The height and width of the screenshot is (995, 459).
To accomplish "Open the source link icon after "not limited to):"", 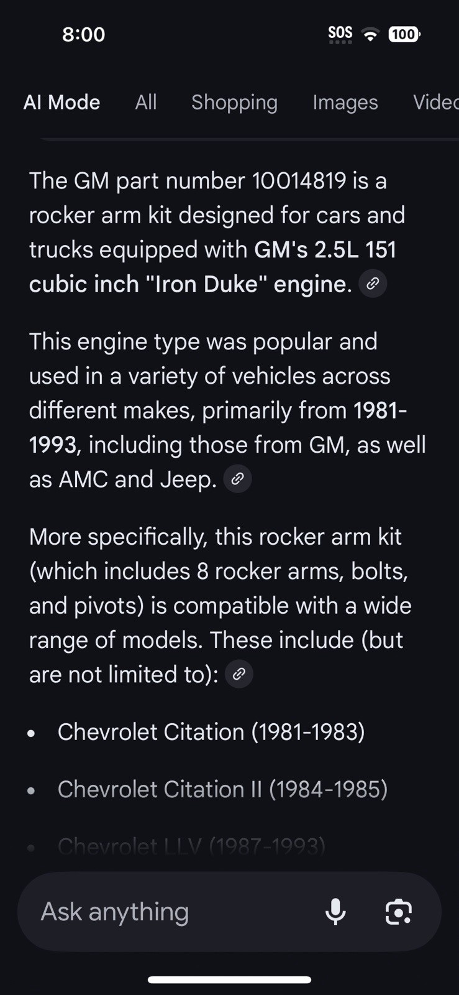I will 239,674.
